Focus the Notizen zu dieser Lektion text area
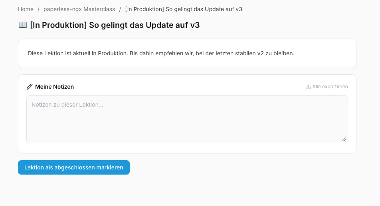 187,119
